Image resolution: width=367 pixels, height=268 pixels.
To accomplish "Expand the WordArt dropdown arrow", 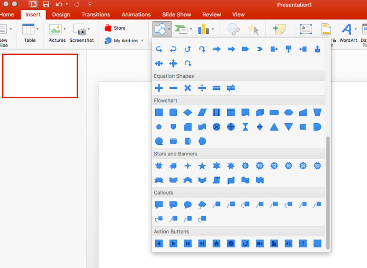I will coord(355,29).
